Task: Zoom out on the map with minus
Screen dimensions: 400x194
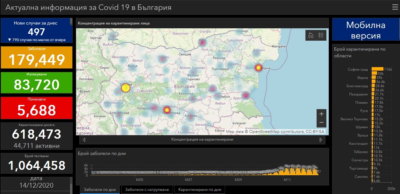Action: (x=321, y=122)
